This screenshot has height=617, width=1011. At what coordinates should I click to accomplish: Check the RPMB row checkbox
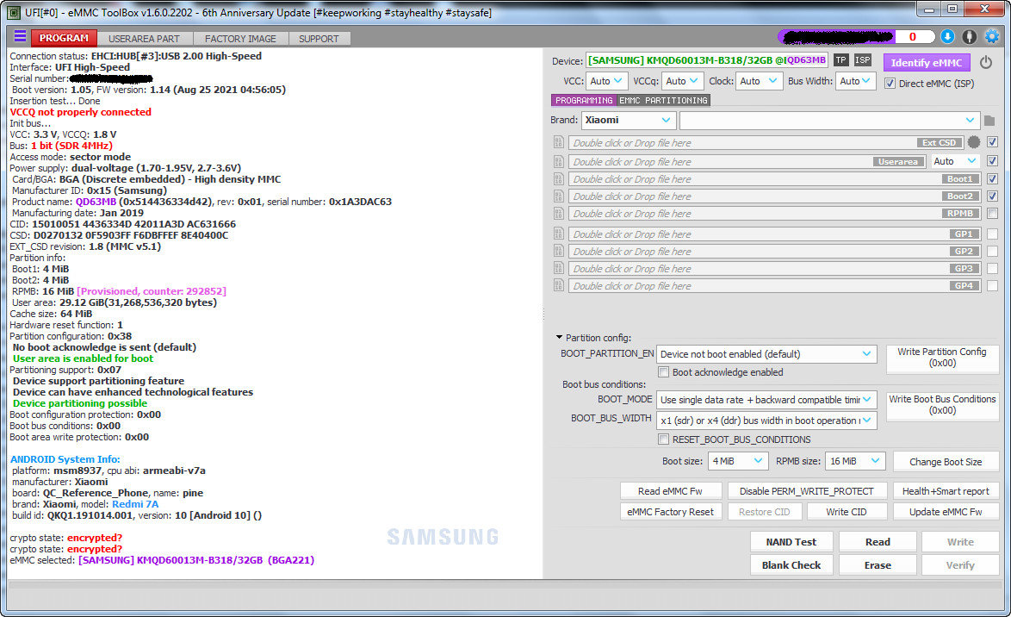tap(992, 214)
